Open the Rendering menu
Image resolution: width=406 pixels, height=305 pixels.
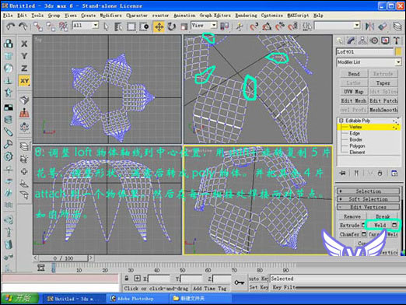(246, 16)
